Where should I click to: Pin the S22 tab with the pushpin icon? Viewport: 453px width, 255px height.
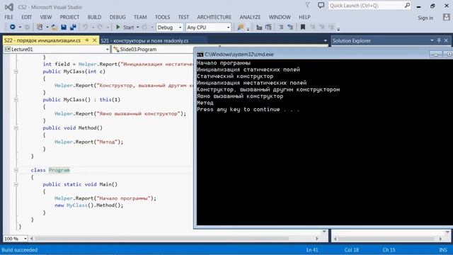coord(87,40)
